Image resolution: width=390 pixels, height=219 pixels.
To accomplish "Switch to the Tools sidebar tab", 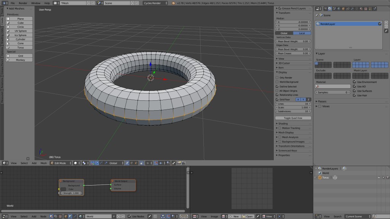I will pyautogui.click(x=2, y=10).
